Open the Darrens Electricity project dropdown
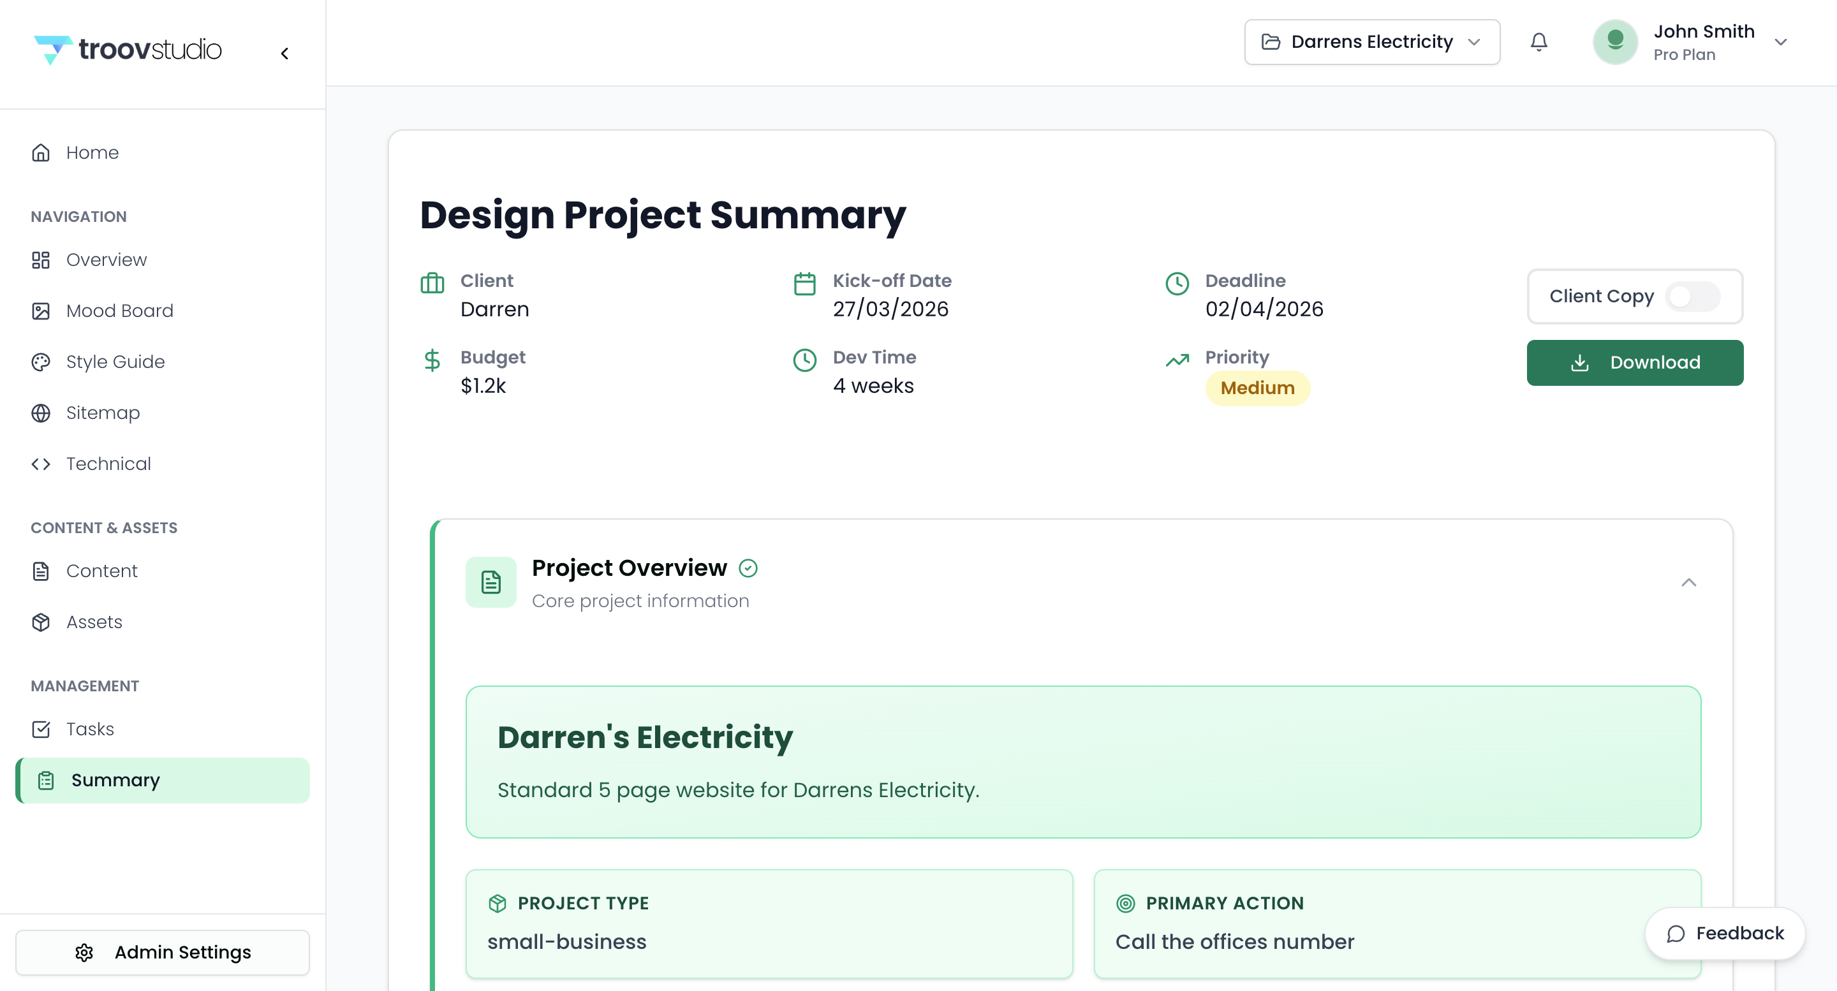 1371,42
